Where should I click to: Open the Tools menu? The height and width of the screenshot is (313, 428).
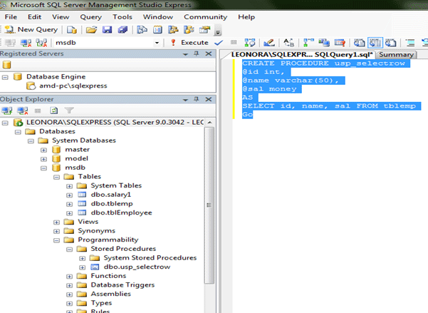point(122,17)
